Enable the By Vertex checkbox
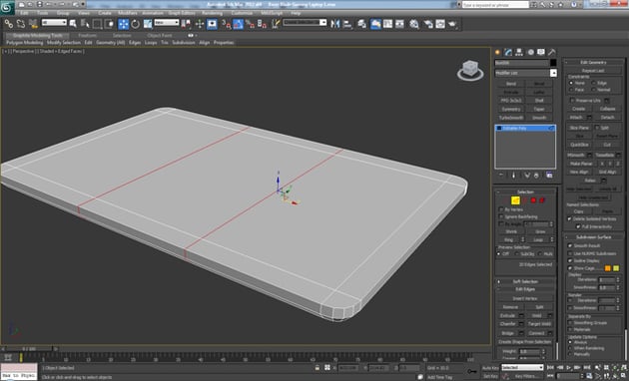The image size is (629, 381). [501, 209]
